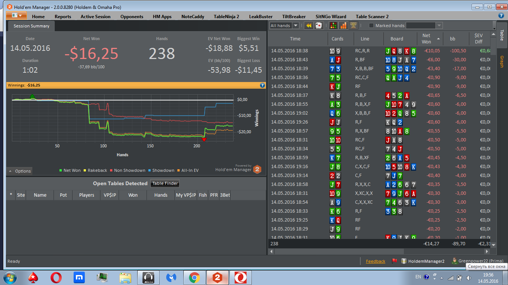Open Google Chrome from the taskbar
This screenshot has width=508, height=285.
coord(194,277)
